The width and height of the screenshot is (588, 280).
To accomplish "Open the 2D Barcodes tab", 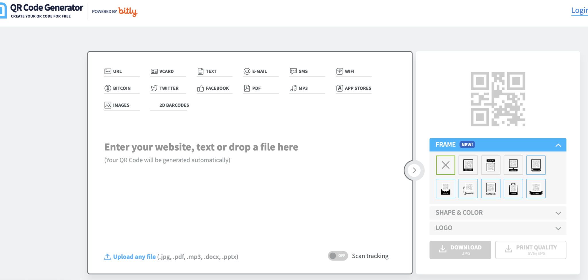I will [x=174, y=105].
